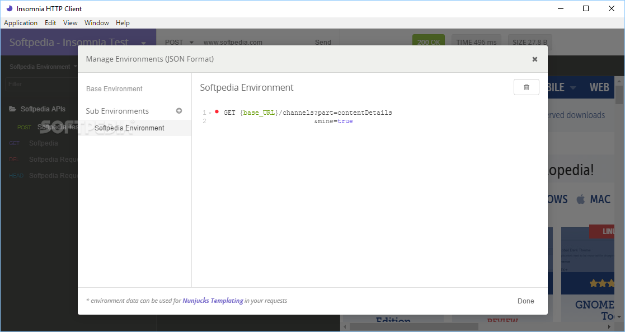
Task: Click the base_URL variable in editor
Action: (x=259, y=113)
